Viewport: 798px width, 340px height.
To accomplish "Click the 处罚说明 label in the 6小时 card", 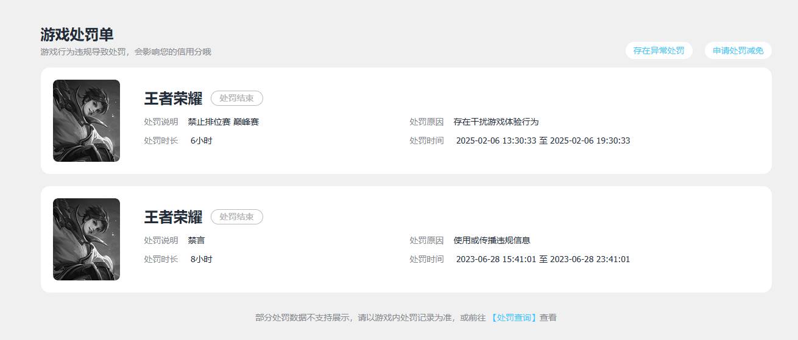I will (x=161, y=122).
